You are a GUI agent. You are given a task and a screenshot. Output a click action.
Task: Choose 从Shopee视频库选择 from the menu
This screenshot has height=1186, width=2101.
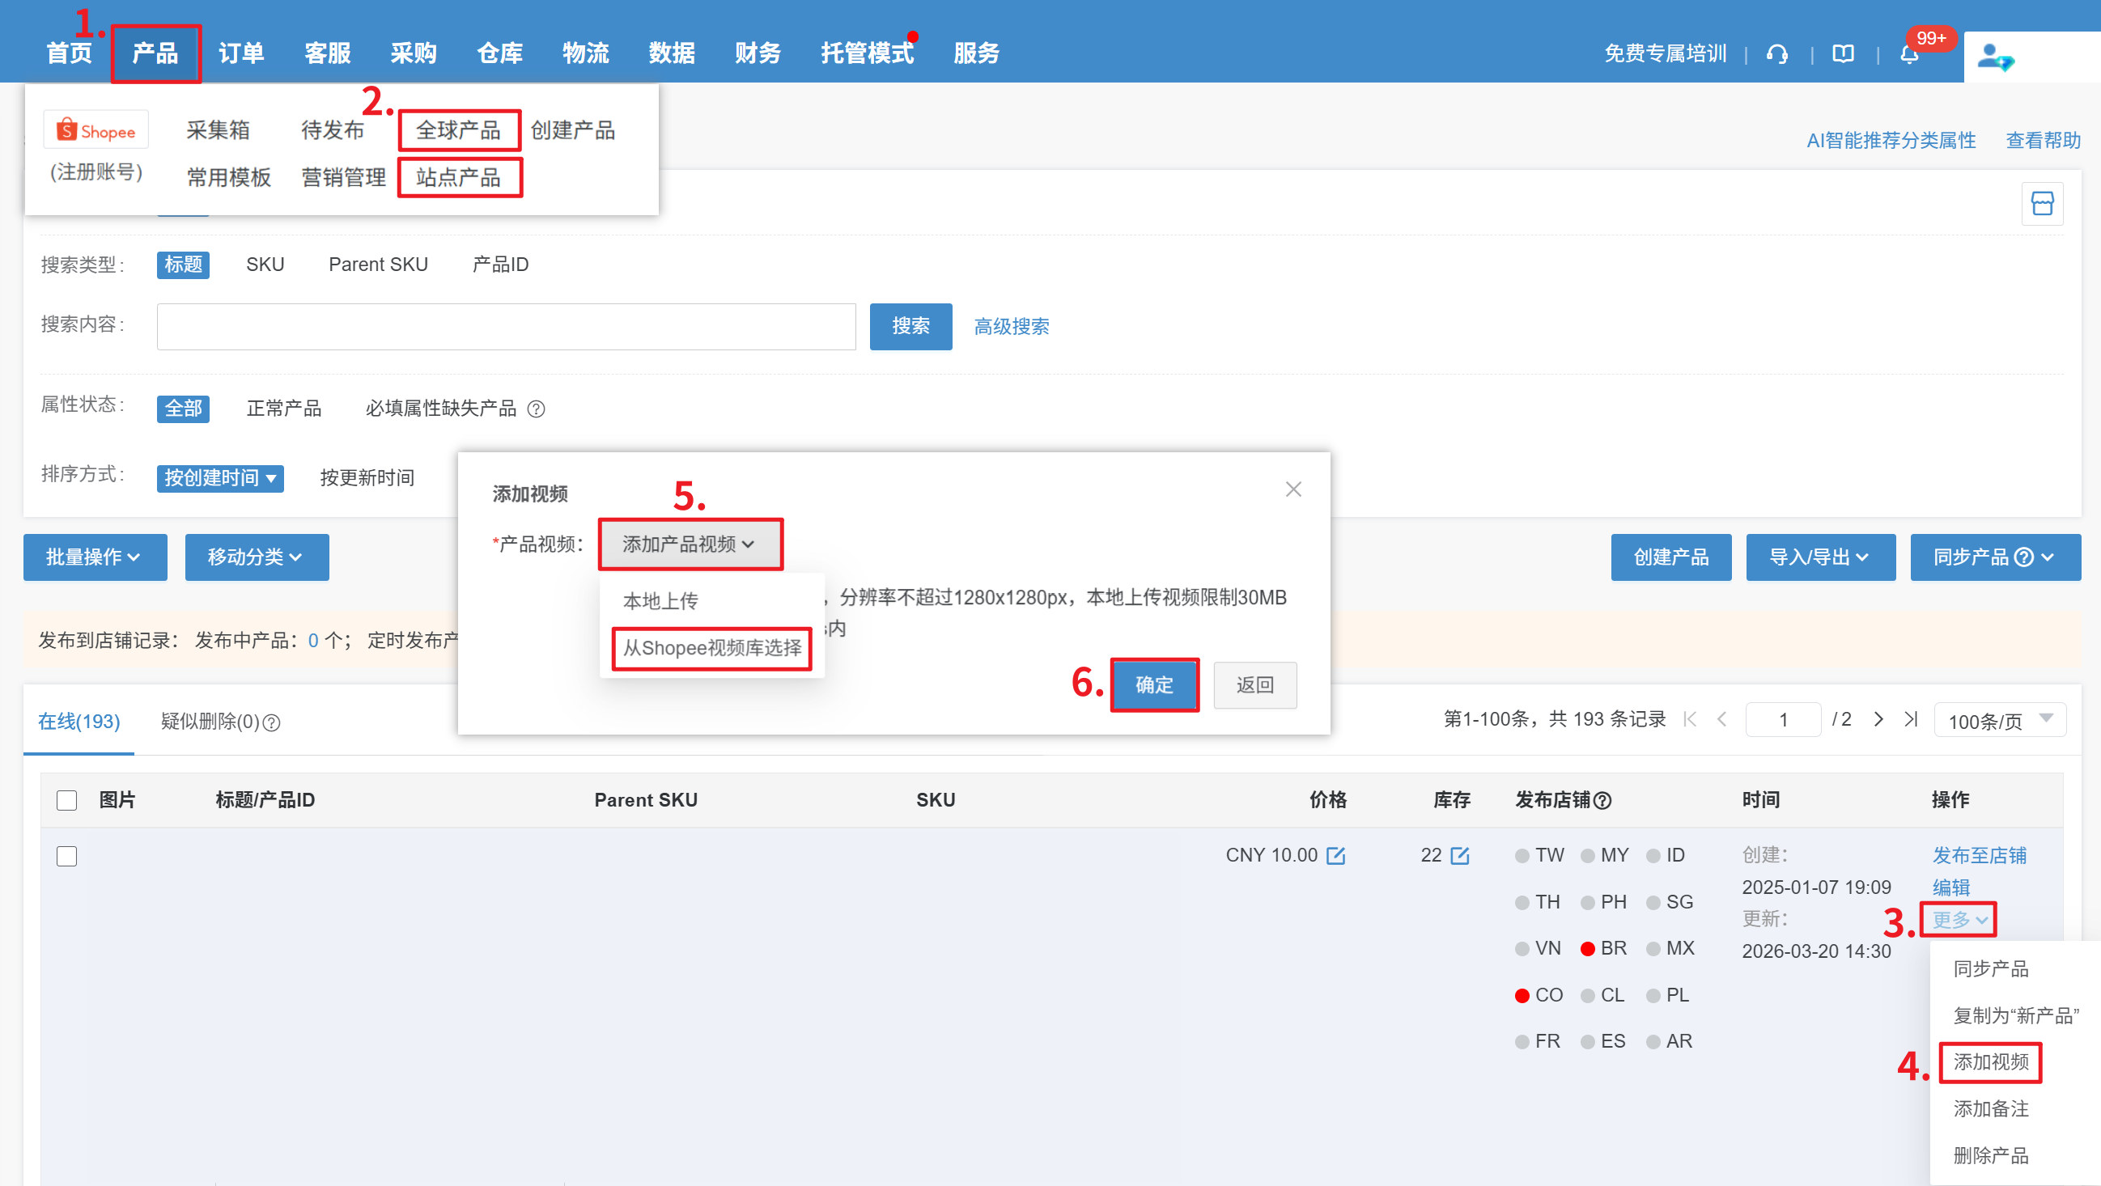[712, 648]
